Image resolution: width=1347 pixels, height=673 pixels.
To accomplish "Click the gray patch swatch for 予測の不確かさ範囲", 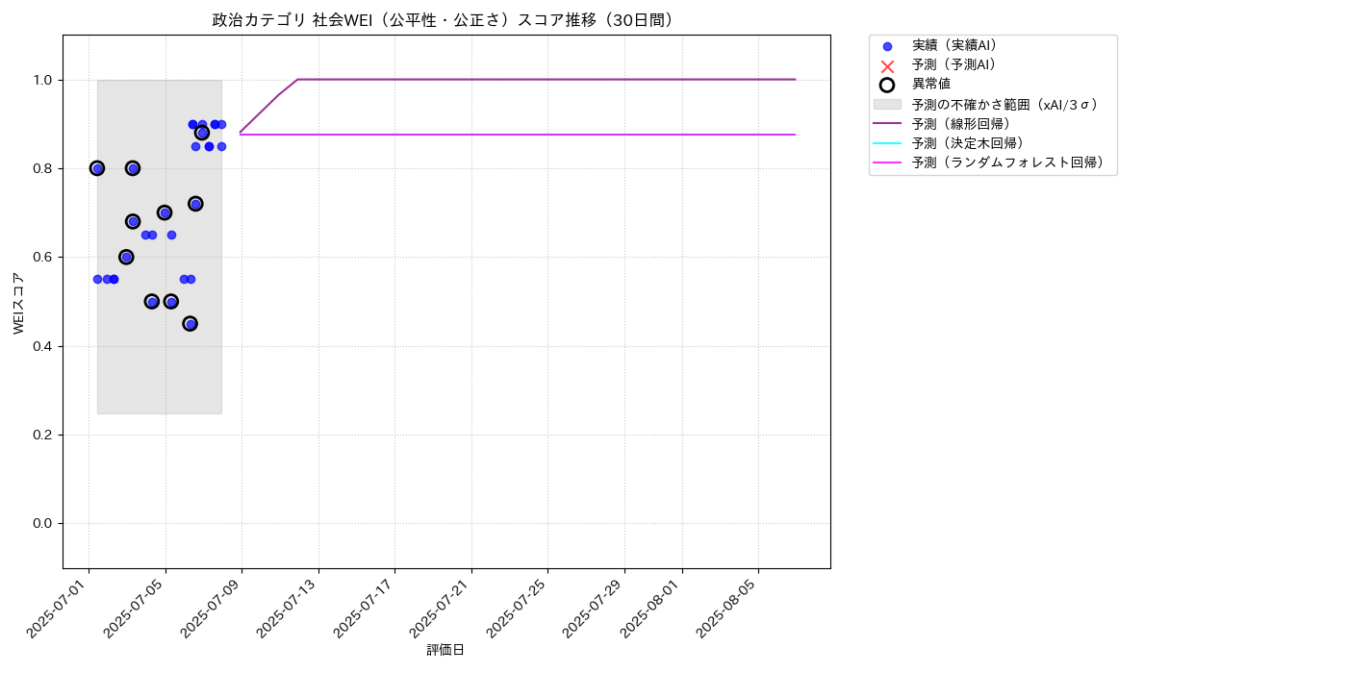I will [x=887, y=104].
